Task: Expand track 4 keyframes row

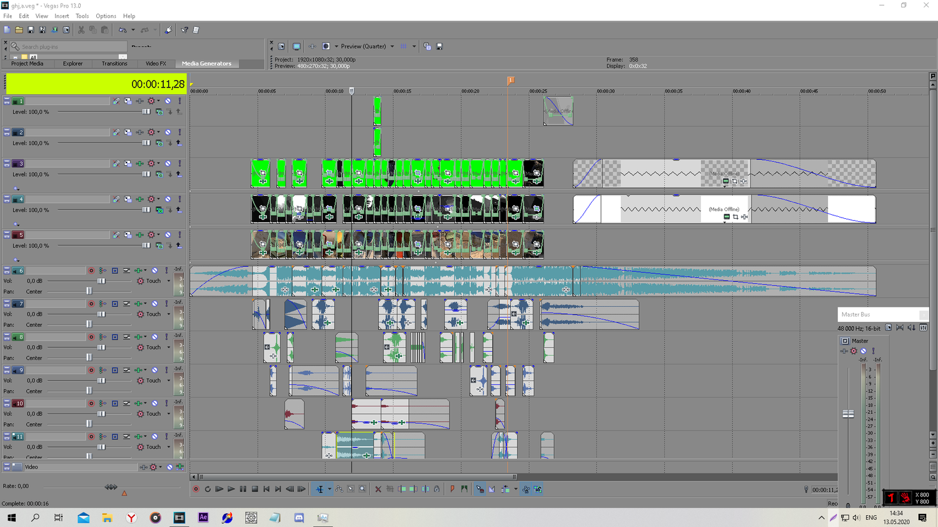Action: click(16, 224)
